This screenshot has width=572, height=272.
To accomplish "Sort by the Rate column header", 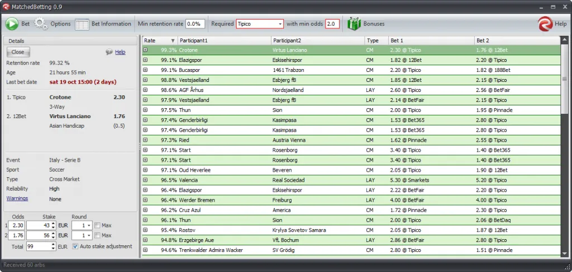I will (x=160, y=41).
